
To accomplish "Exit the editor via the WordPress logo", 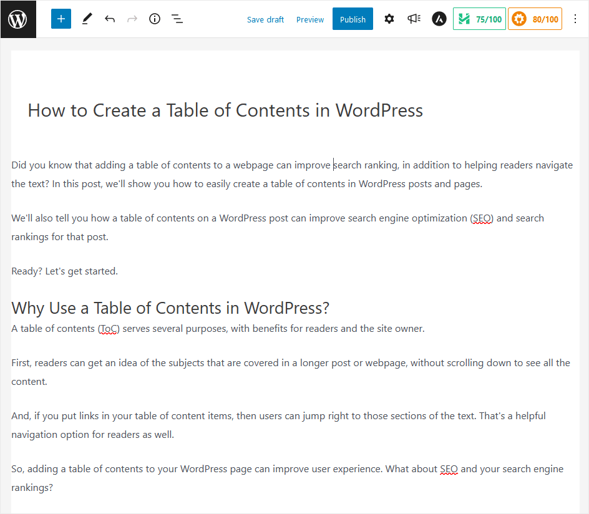I will pos(17,19).
